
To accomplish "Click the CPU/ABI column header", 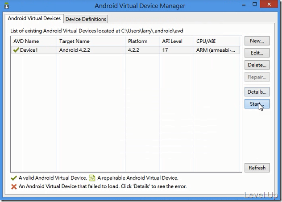I will [217, 41].
